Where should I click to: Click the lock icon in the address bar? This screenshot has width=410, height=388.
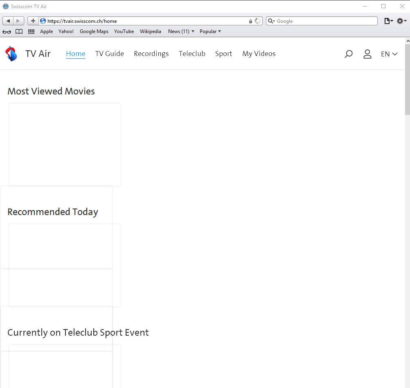[x=250, y=21]
